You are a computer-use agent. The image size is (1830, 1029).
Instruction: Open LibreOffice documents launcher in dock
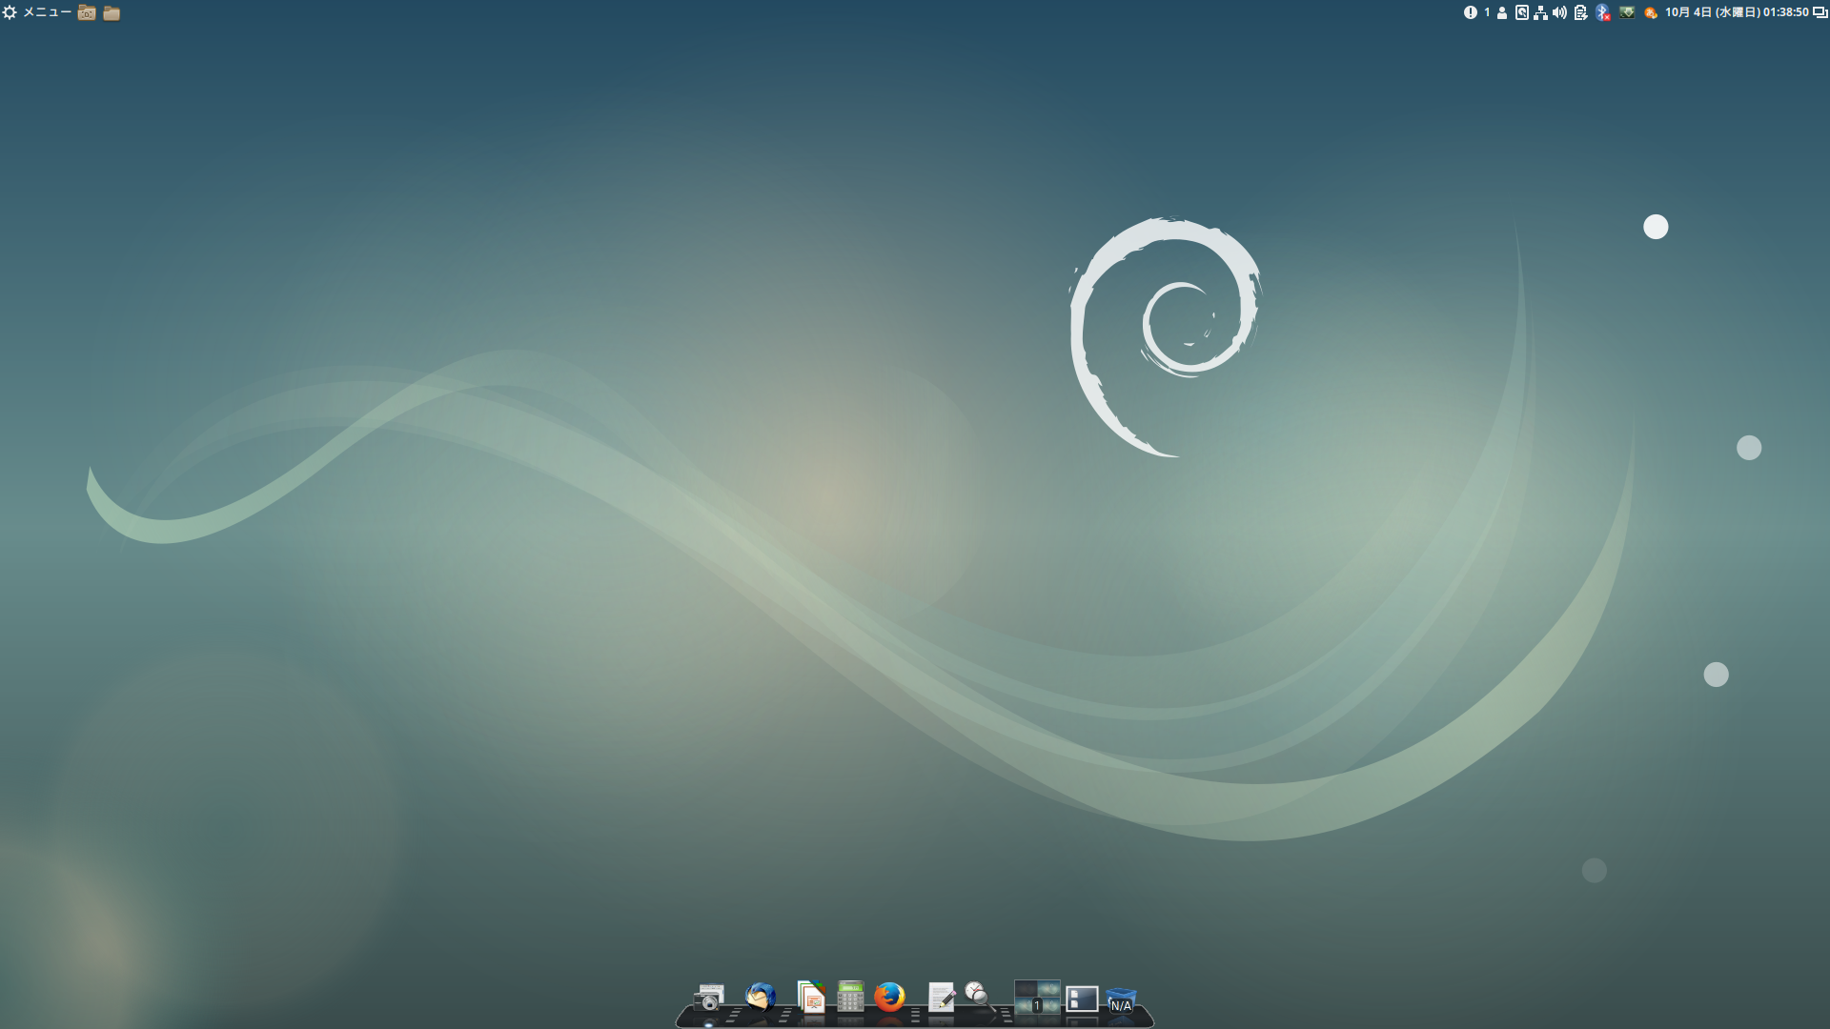[810, 997]
